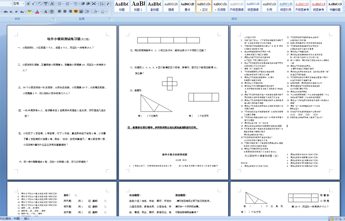The width and height of the screenshot is (345, 221).
Task: Apply the 明显参考 style
Action: (x=318, y=6)
